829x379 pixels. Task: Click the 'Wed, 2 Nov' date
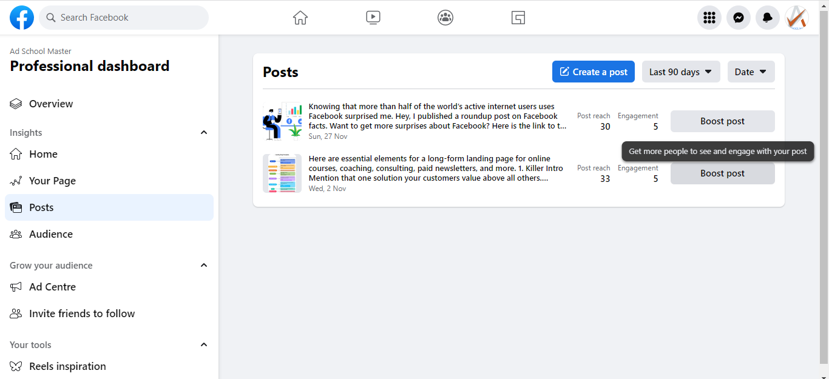(327, 189)
